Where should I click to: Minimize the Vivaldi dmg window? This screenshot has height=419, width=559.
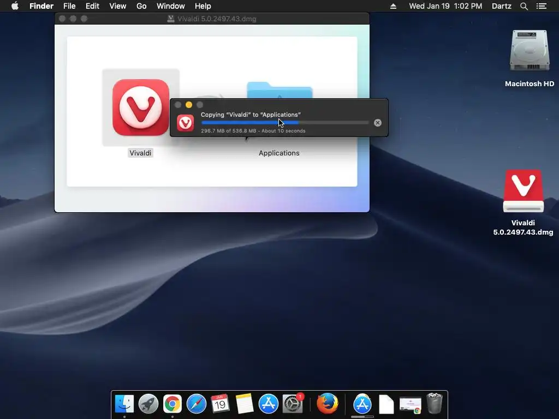click(x=73, y=19)
